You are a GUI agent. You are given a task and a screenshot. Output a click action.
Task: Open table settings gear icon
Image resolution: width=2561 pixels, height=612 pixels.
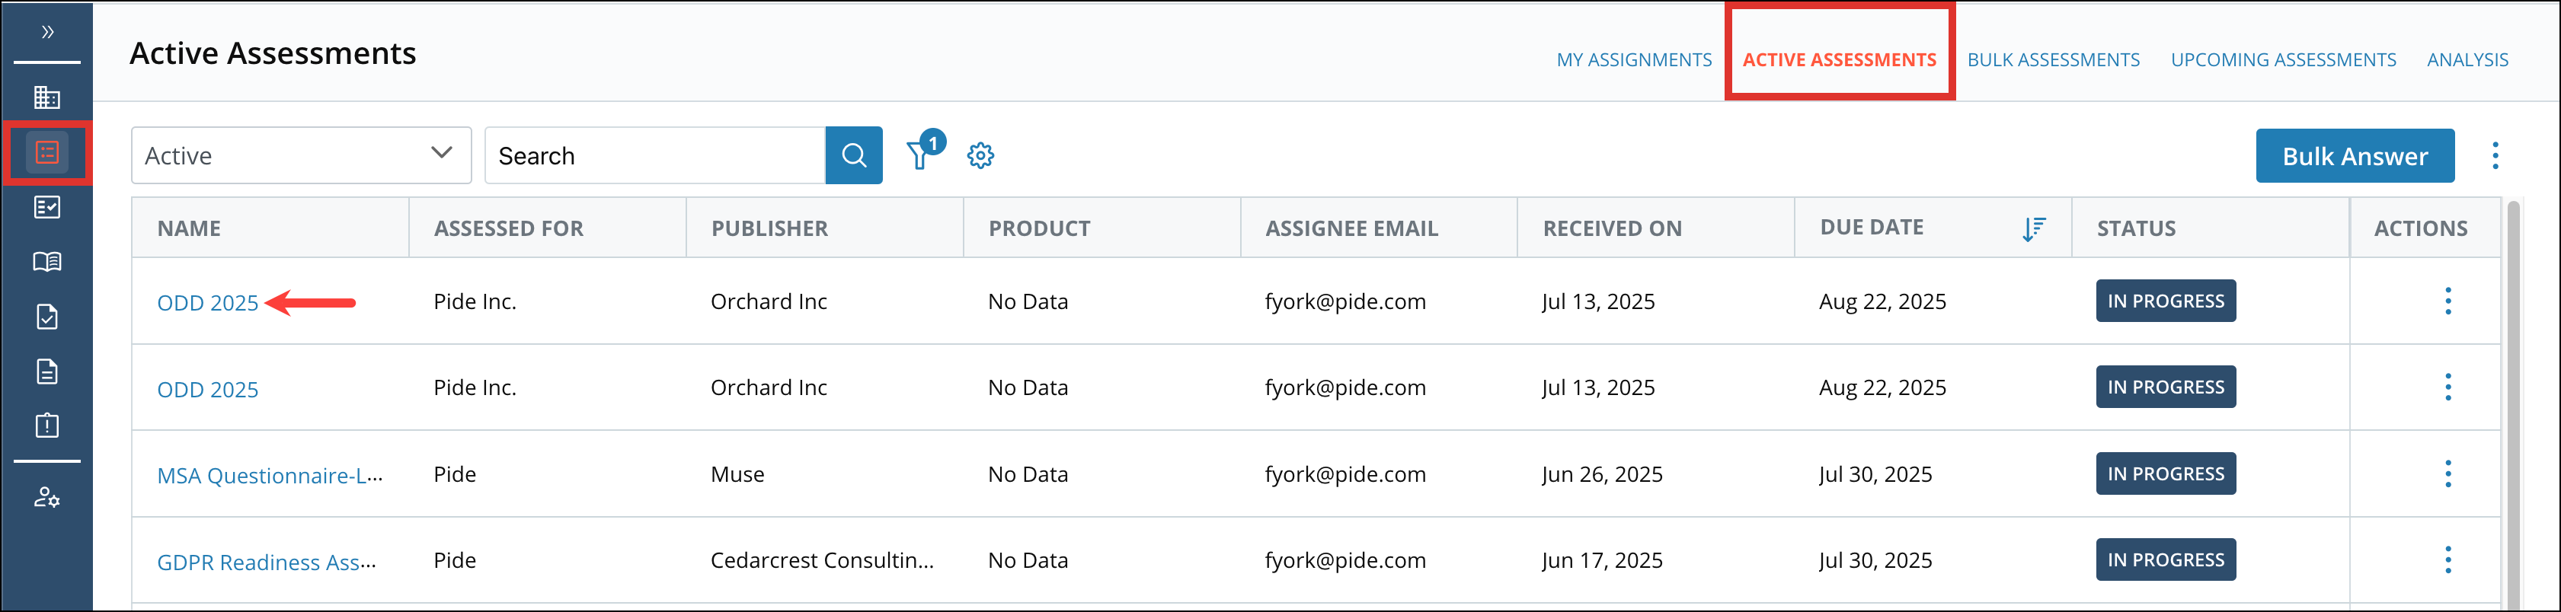980,156
